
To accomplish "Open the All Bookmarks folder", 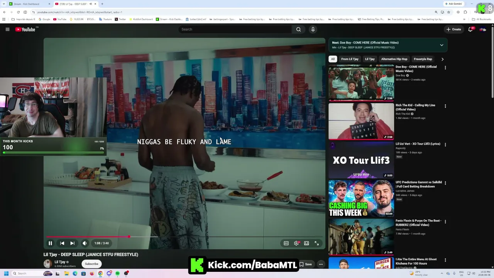I will tap(481, 19).
